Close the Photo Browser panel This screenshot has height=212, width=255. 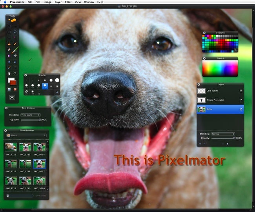pyautogui.click(x=5, y=130)
